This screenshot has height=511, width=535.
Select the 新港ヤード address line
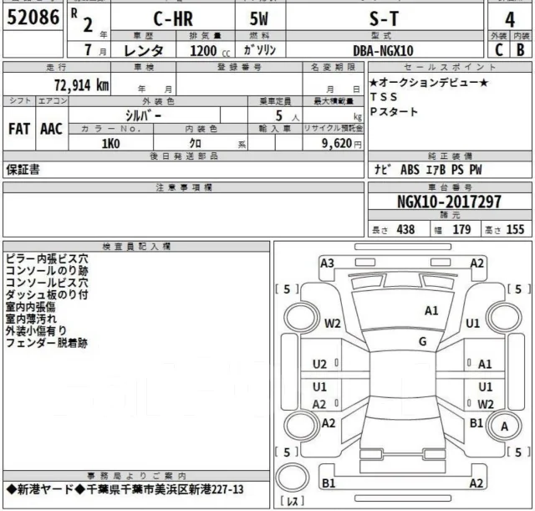coord(125,489)
